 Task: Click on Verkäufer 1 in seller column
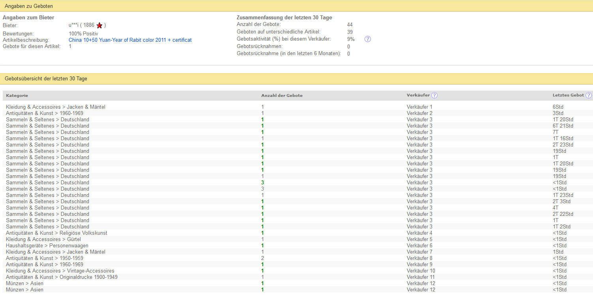[x=419, y=107]
